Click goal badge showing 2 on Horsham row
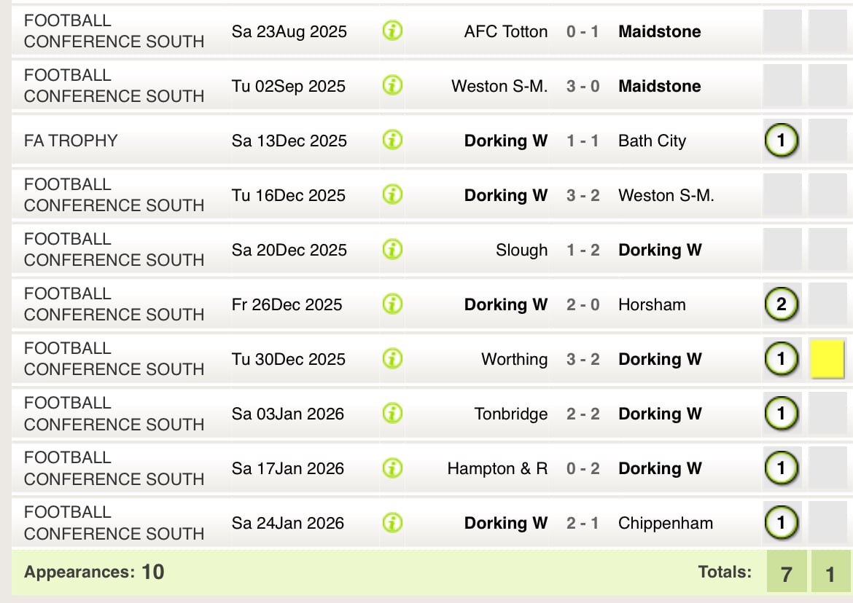Viewport: 853px width, 603px height. click(782, 304)
